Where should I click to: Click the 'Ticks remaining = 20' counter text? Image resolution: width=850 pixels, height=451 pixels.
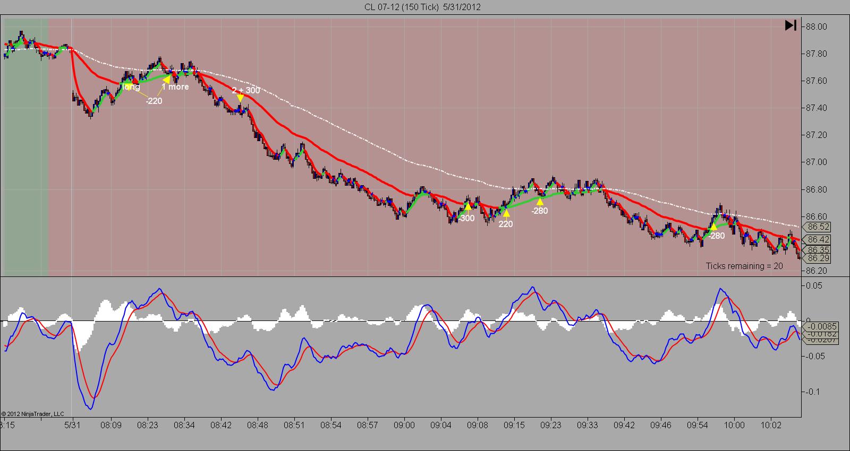point(744,266)
